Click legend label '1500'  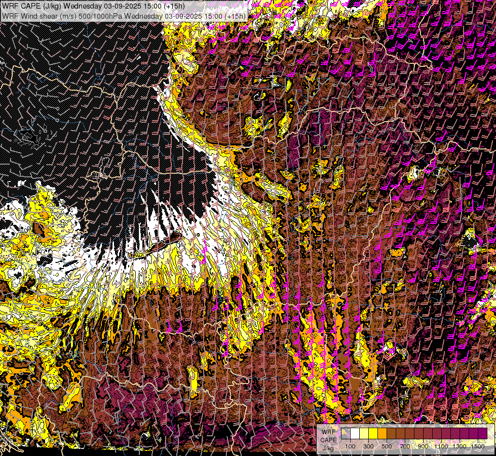478,446
